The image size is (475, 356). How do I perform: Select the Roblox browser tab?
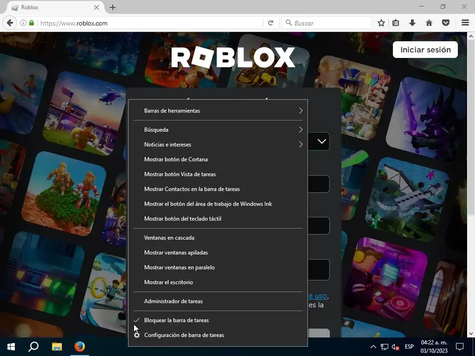[x=55, y=7]
